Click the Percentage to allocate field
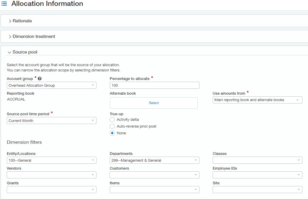 pyautogui.click(x=154, y=85)
